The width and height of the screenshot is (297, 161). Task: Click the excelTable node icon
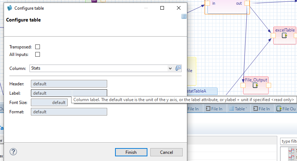[284, 35]
